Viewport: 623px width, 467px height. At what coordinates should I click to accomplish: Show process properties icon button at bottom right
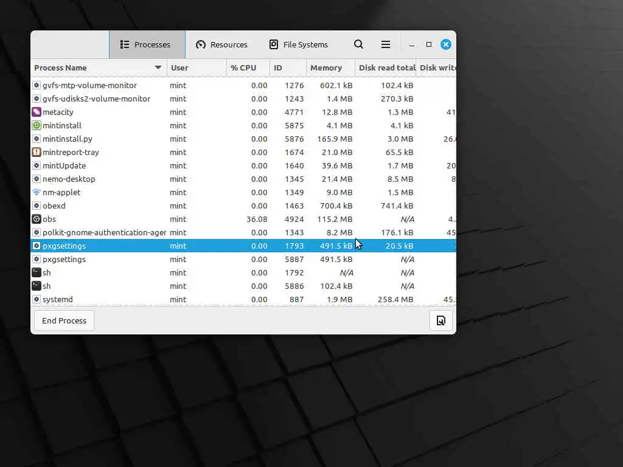440,320
